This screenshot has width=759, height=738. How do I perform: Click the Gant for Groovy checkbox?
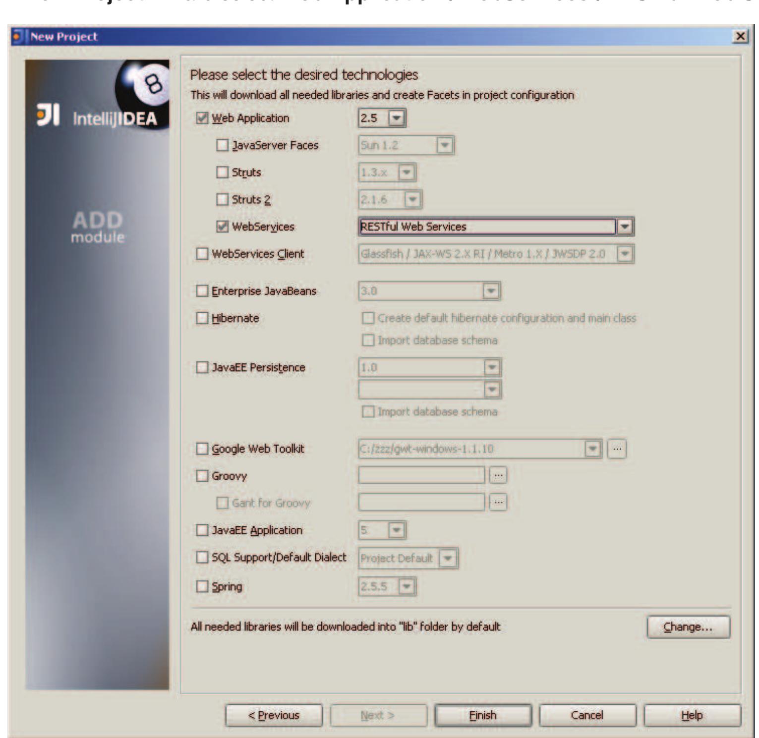[x=222, y=503]
